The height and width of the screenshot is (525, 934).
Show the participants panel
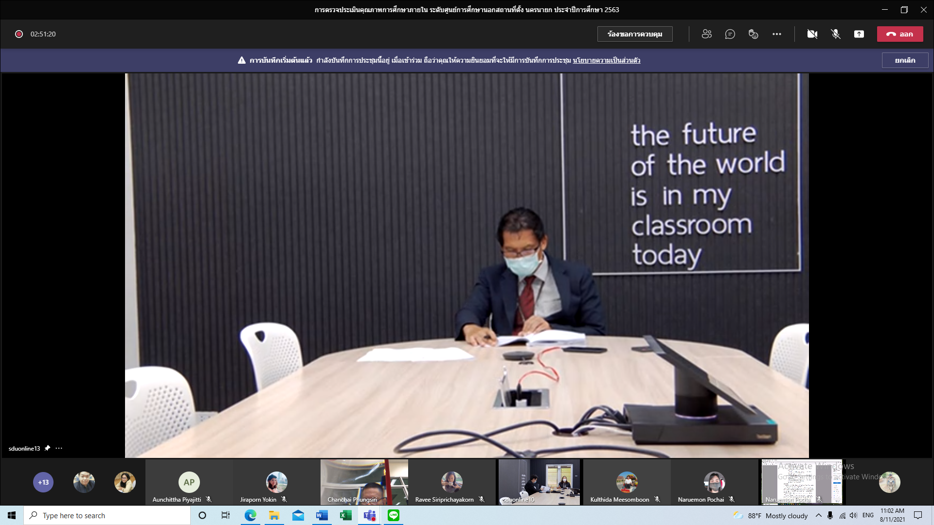coord(706,34)
